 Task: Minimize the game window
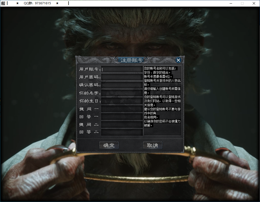(231, 3)
